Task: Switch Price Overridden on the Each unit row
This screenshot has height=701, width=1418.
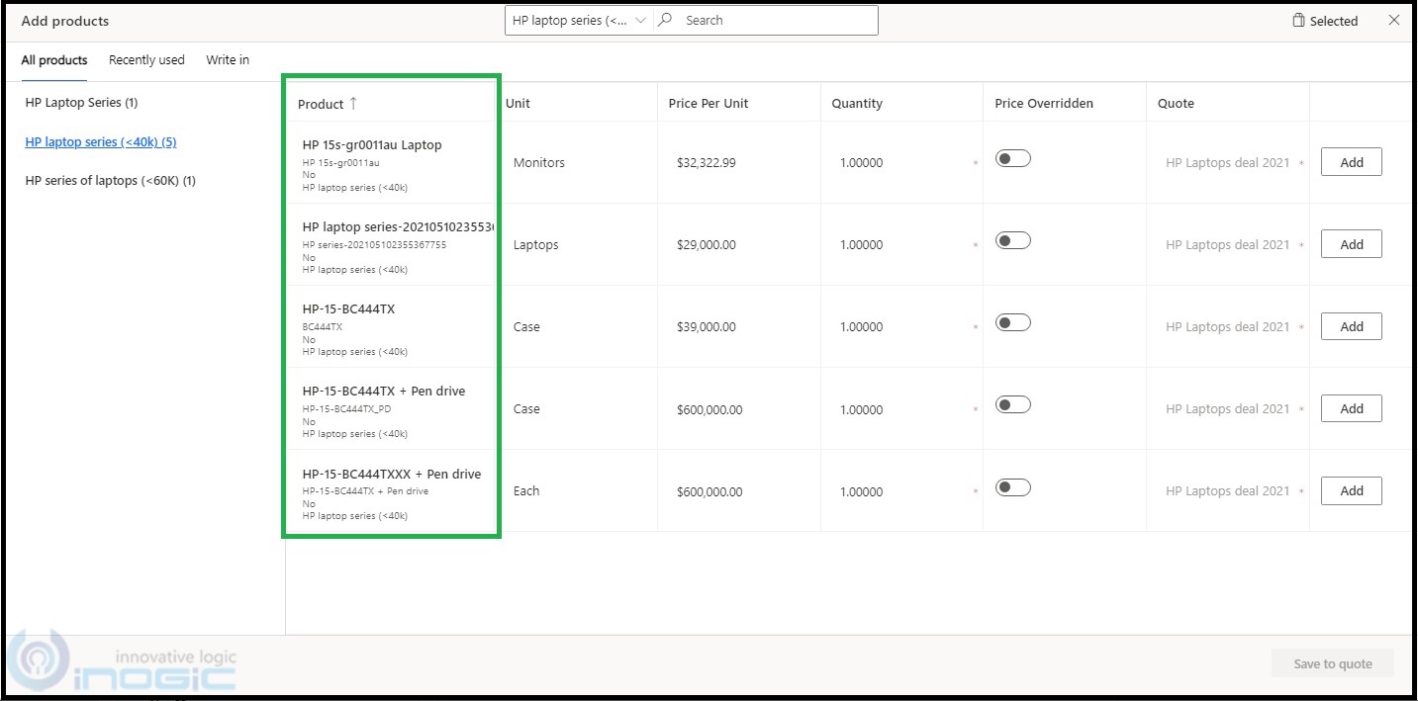Action: tap(1012, 487)
